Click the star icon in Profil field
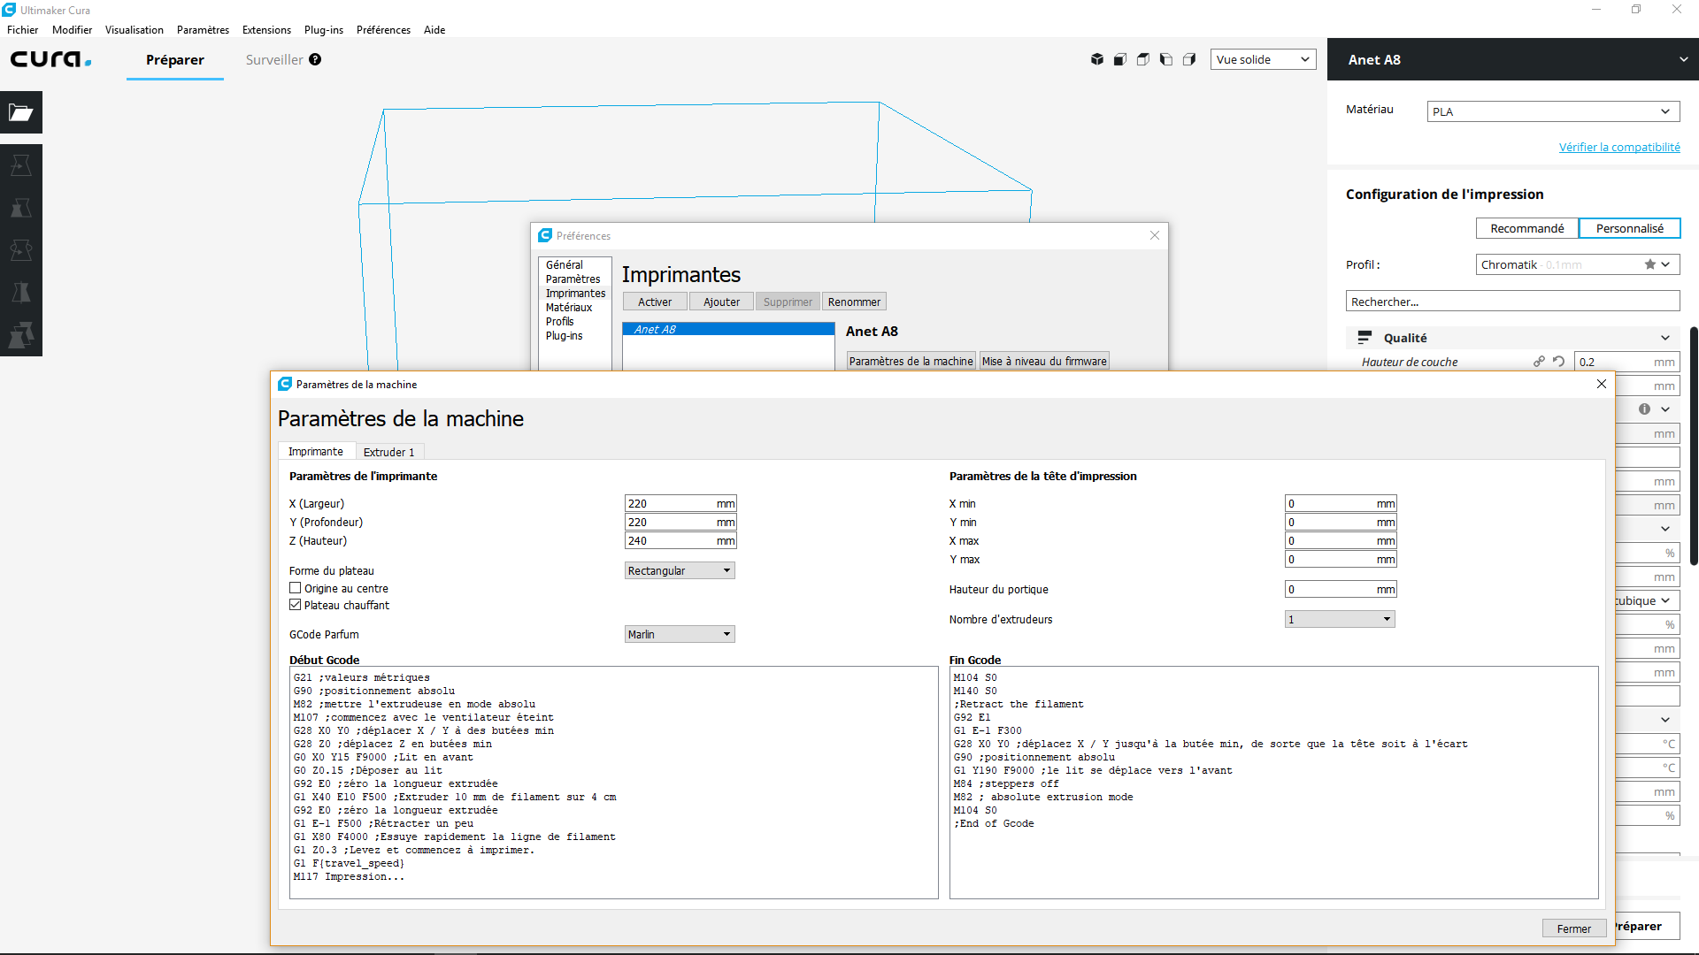 pos(1649,264)
